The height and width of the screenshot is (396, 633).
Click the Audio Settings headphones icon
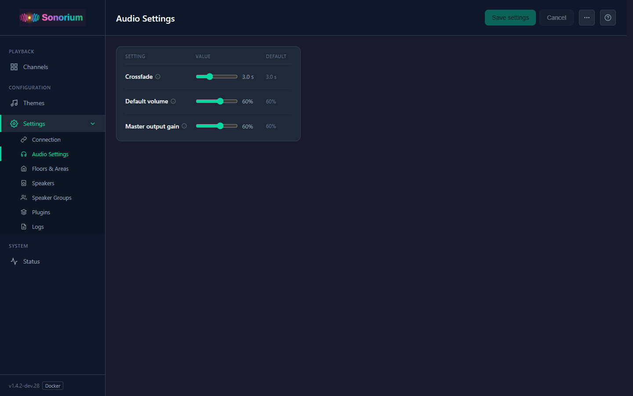click(x=24, y=154)
